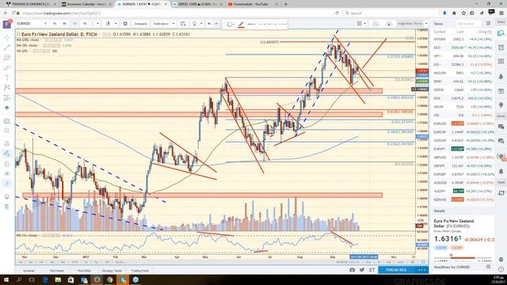Toggle percent scale on price axis

(379, 262)
